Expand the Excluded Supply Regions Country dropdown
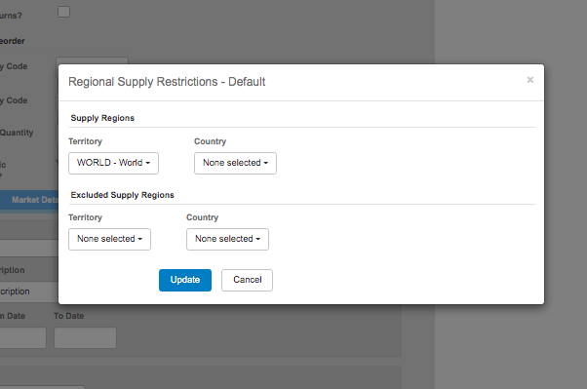Viewport: 587px width, 389px height. 227,239
